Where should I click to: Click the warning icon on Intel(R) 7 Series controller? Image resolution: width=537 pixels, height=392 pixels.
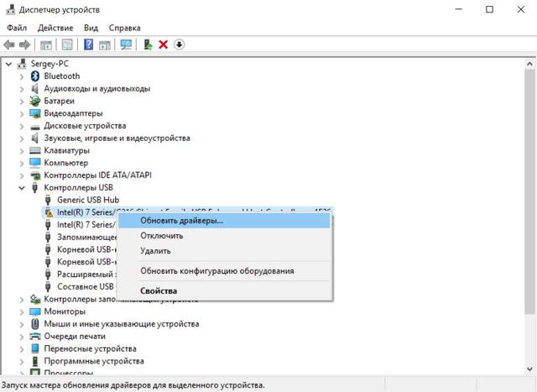[x=48, y=213]
